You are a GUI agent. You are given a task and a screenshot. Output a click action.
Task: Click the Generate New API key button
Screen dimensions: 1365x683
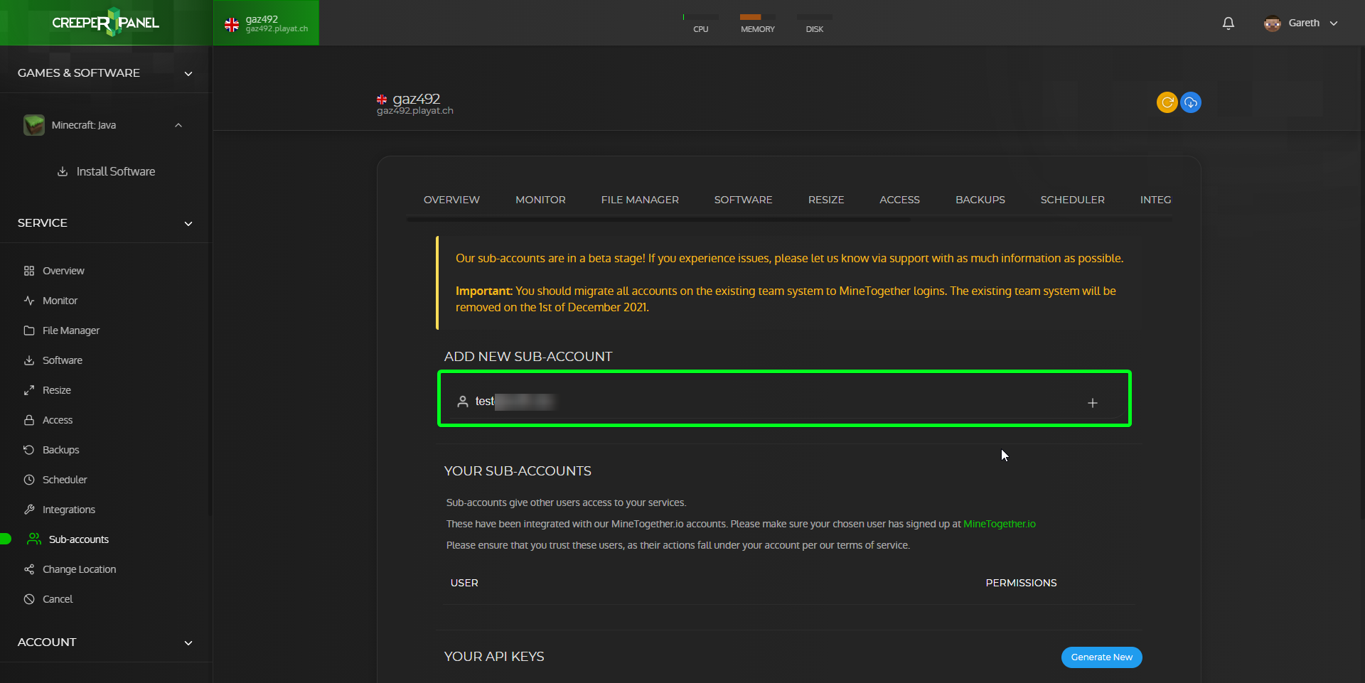[x=1102, y=657]
